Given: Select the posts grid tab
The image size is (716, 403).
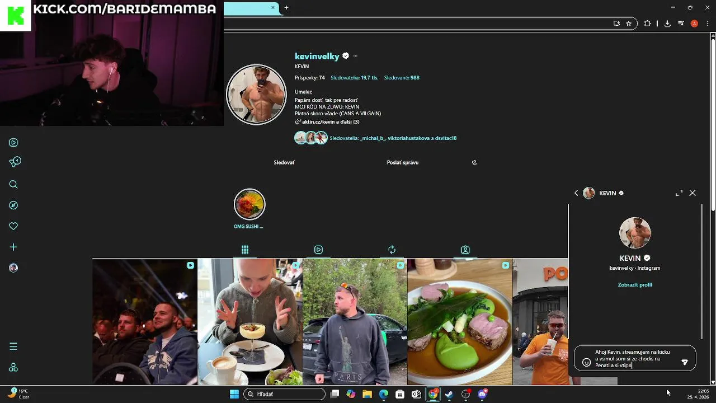Looking at the screenshot, I should click(245, 250).
